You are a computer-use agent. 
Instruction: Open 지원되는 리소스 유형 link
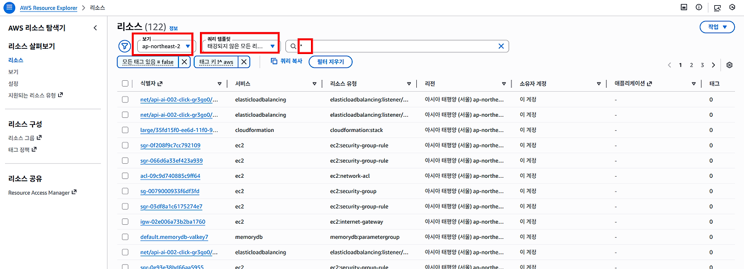[35, 95]
